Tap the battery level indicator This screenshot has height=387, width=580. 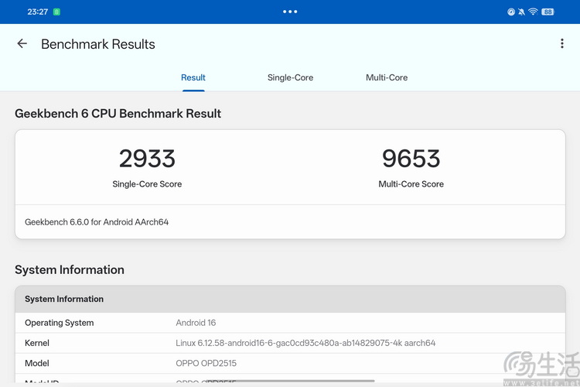[x=548, y=12]
